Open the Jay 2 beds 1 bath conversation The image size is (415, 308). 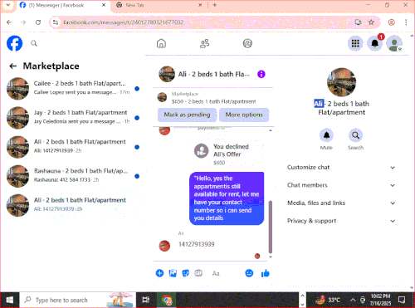click(x=73, y=118)
